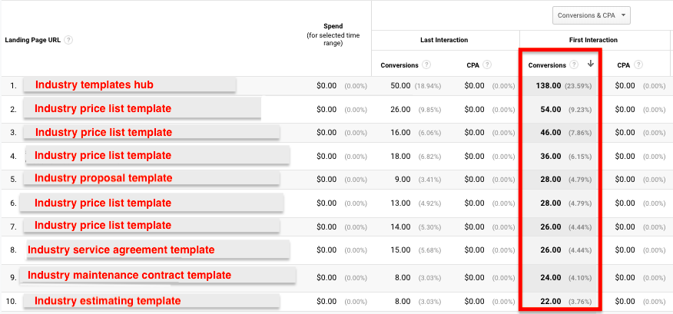Open Industry maintenance contract template link
This screenshot has width=673, height=314.
click(x=129, y=275)
